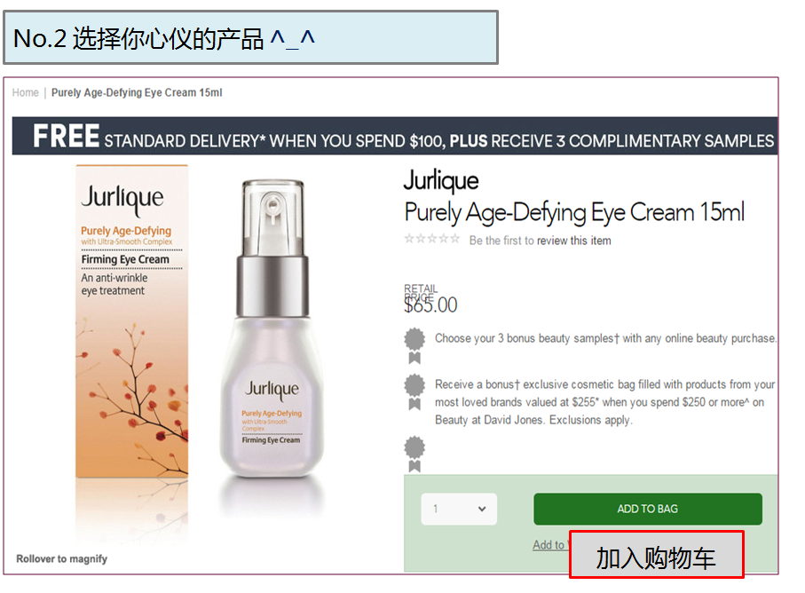Click the third ribbon badge icon
The image size is (805, 593).
pyautogui.click(x=414, y=454)
